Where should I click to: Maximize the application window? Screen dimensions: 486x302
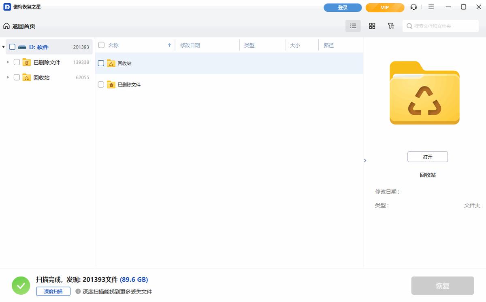(x=463, y=7)
